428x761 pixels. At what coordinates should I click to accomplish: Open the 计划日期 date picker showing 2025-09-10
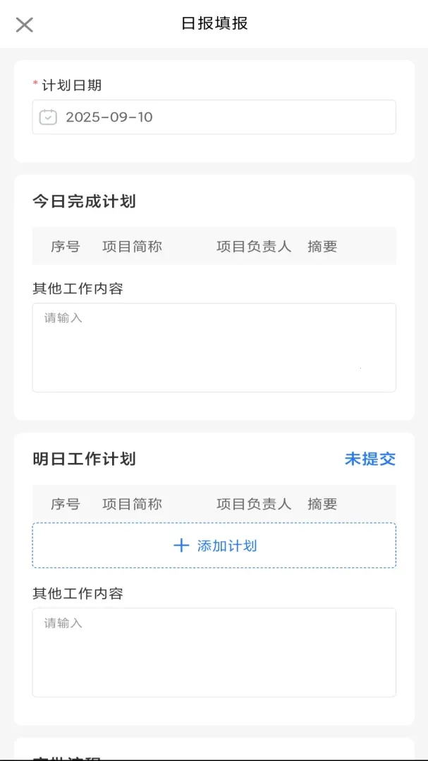pos(214,117)
